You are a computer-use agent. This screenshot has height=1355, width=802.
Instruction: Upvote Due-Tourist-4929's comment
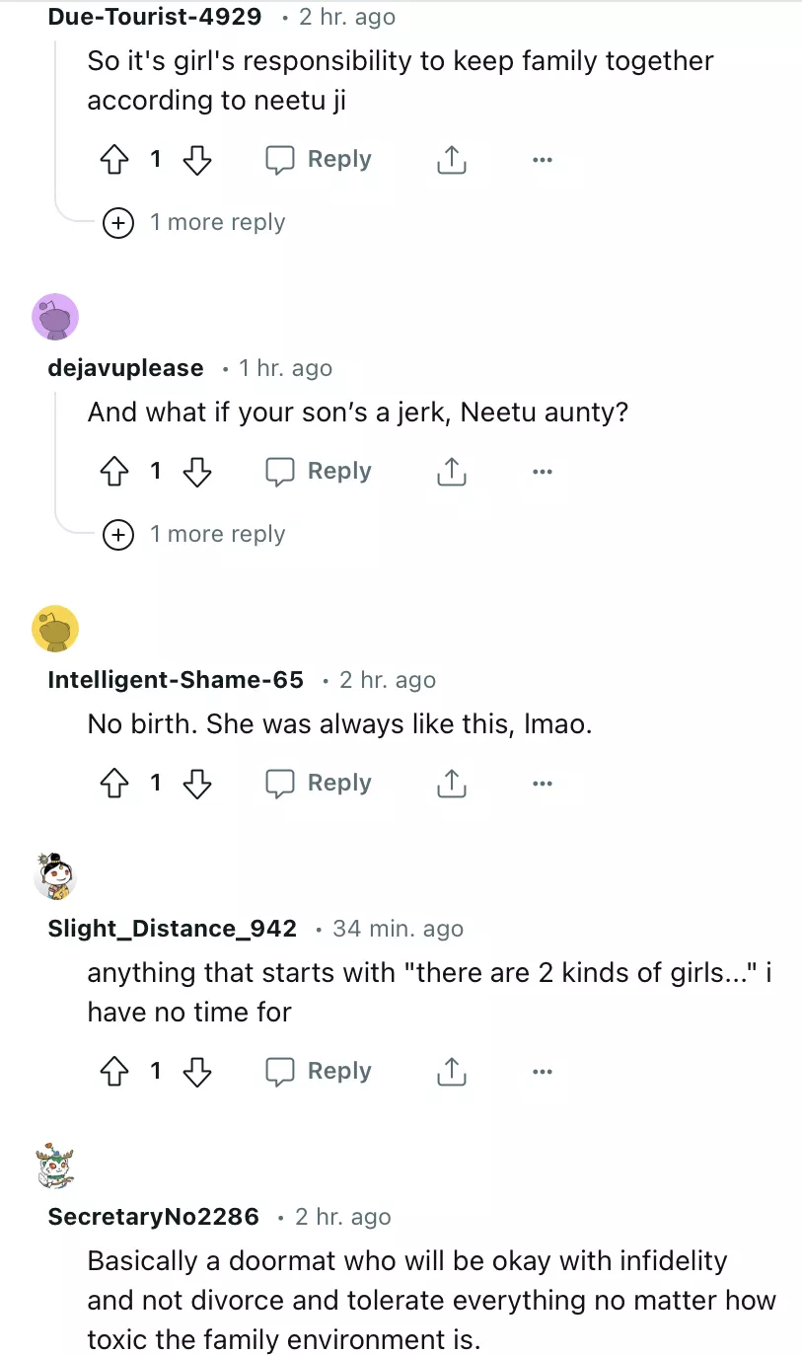(x=115, y=160)
